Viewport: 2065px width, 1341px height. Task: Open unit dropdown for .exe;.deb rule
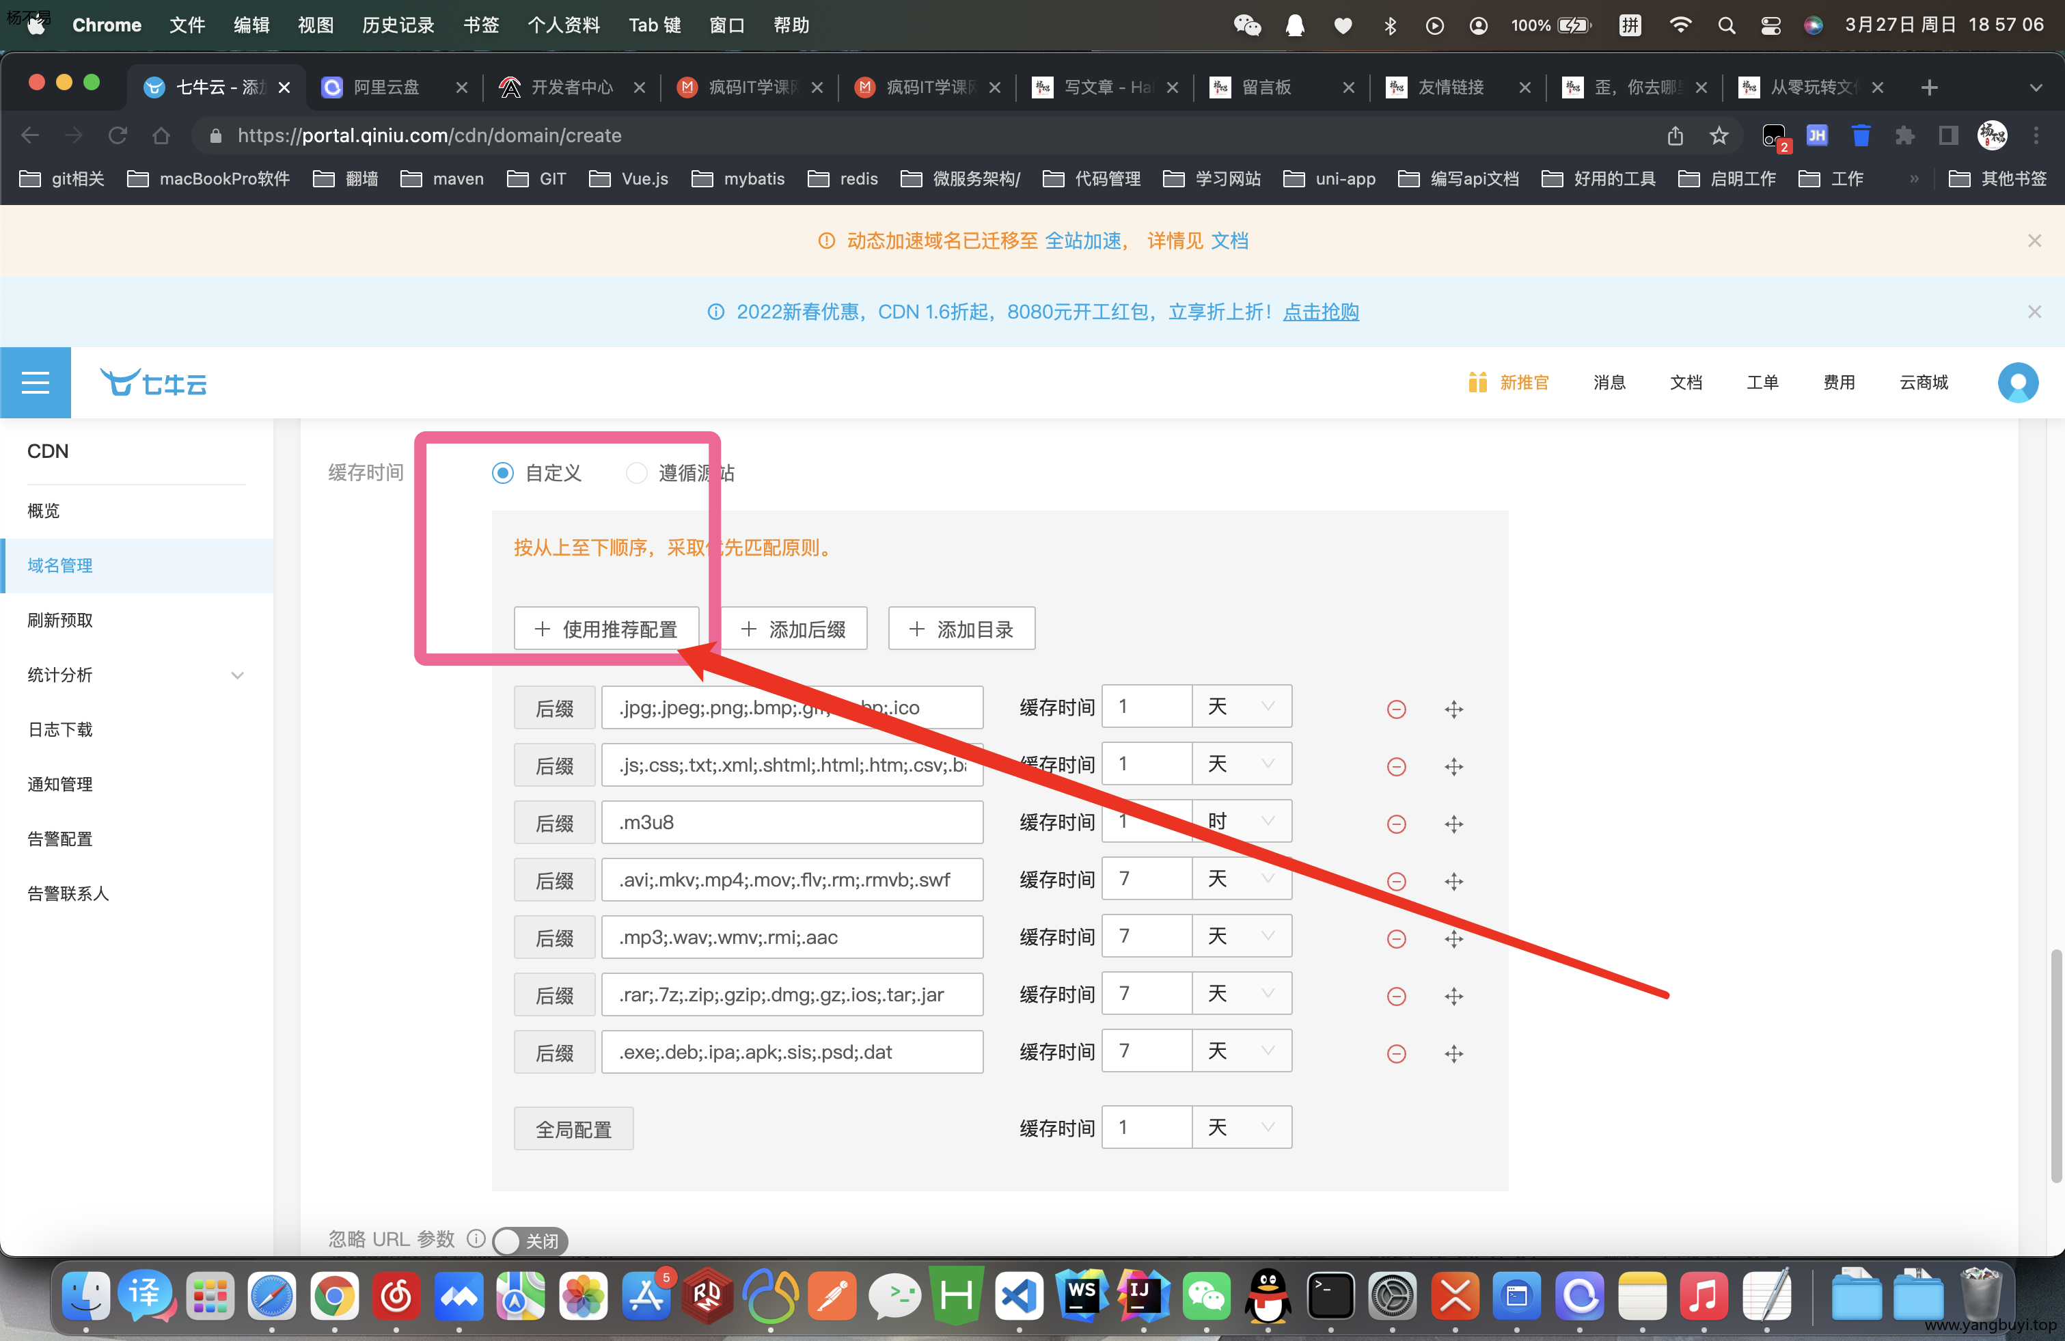tap(1242, 1051)
